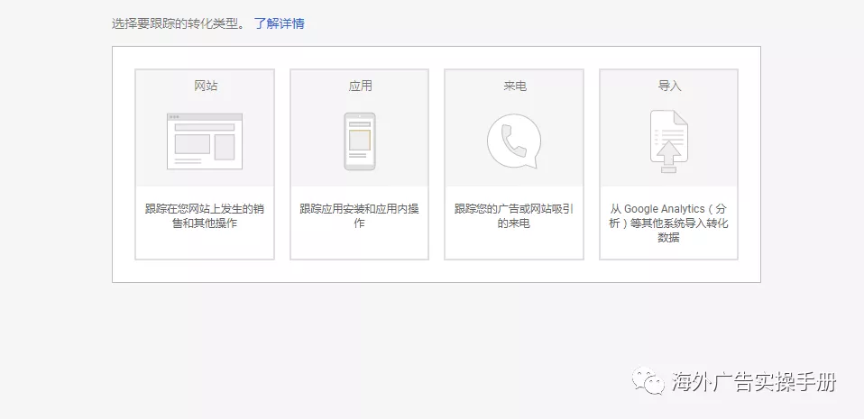The width and height of the screenshot is (864, 419).
Task: Click the handset inside the speech bubble
Action: 512,141
